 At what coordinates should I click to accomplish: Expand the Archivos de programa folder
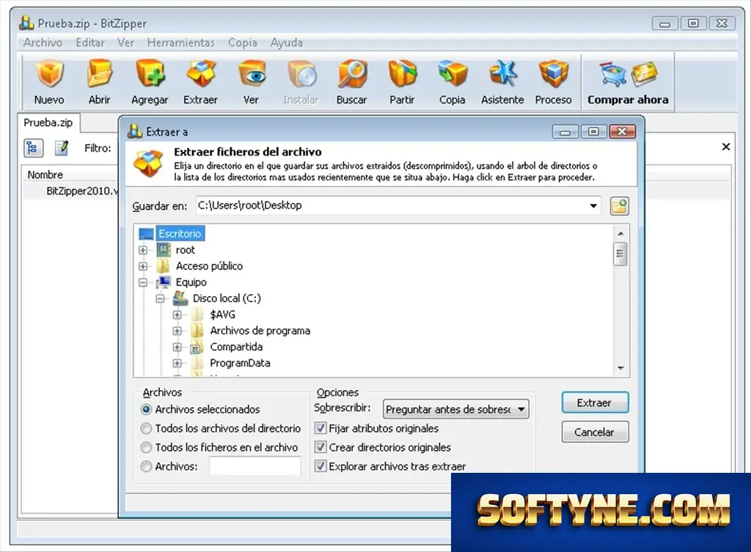[177, 331]
